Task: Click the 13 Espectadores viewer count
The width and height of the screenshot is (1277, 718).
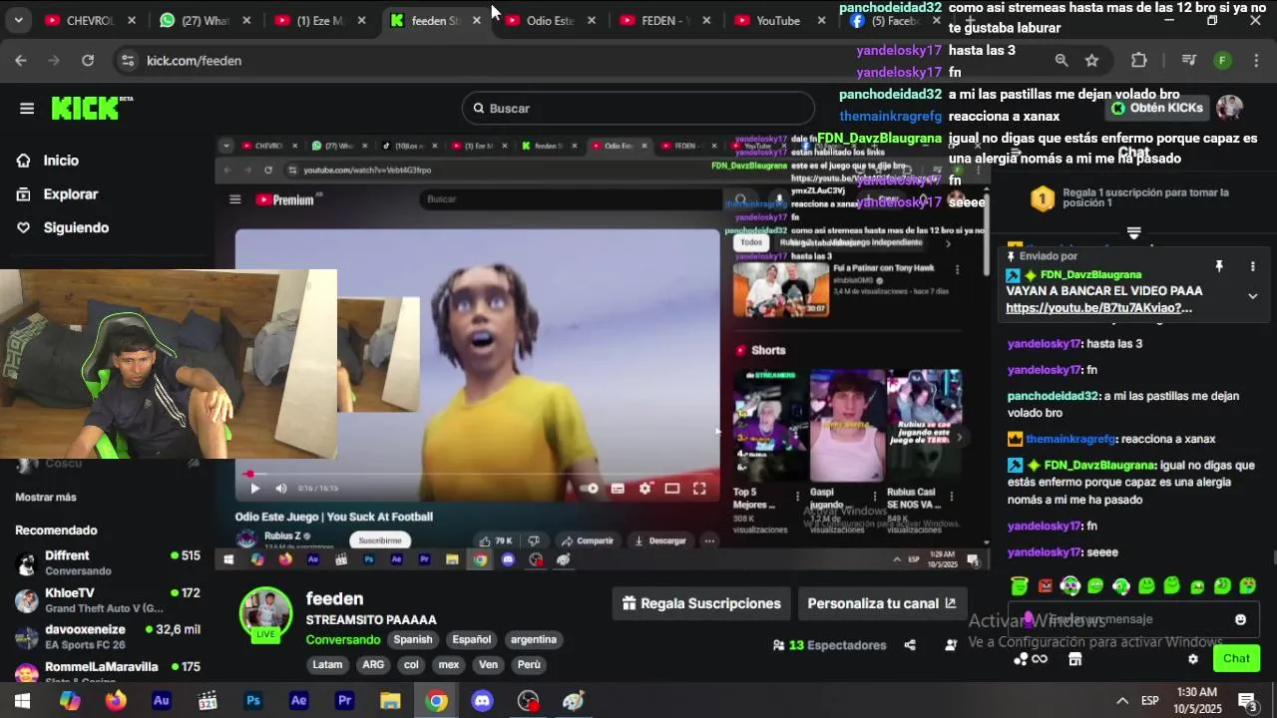Action: [830, 645]
